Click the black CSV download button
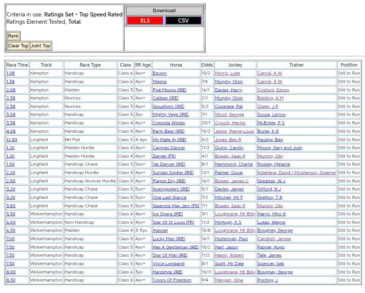Image resolution: width=365 pixels, height=293 pixels. [x=183, y=21]
